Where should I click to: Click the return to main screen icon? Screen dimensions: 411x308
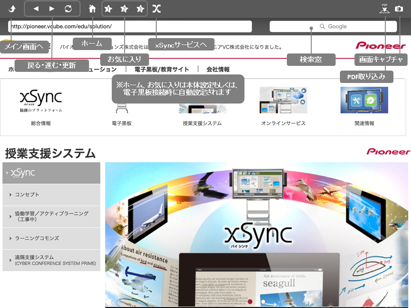point(12,9)
